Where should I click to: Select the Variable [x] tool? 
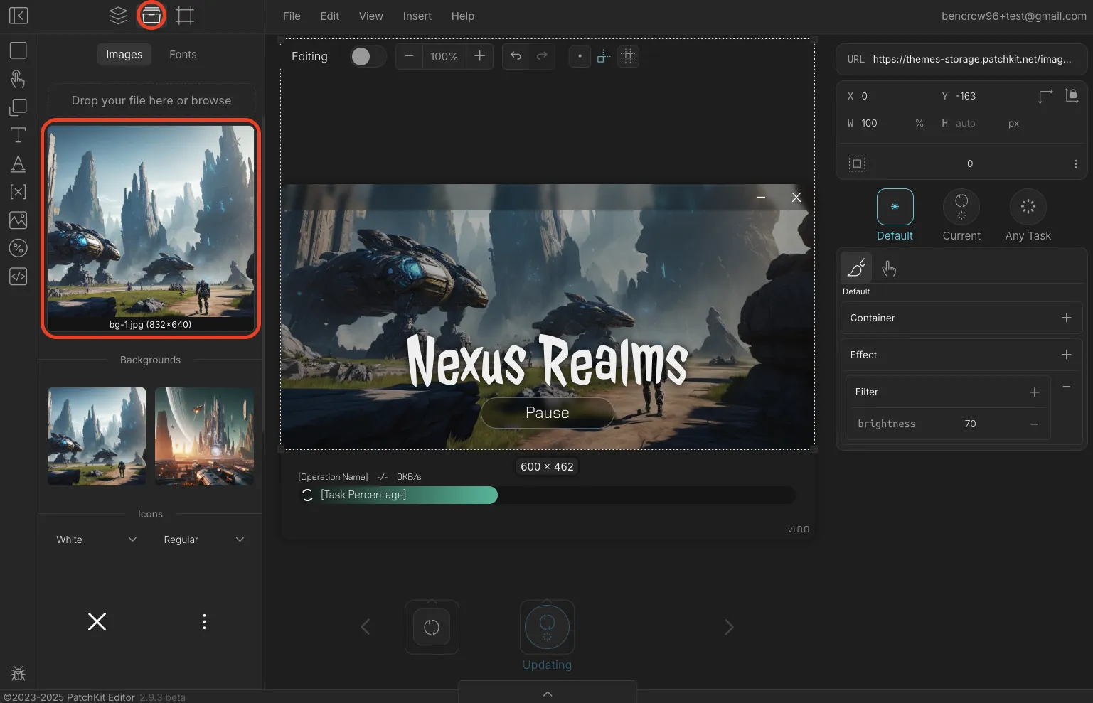18,192
